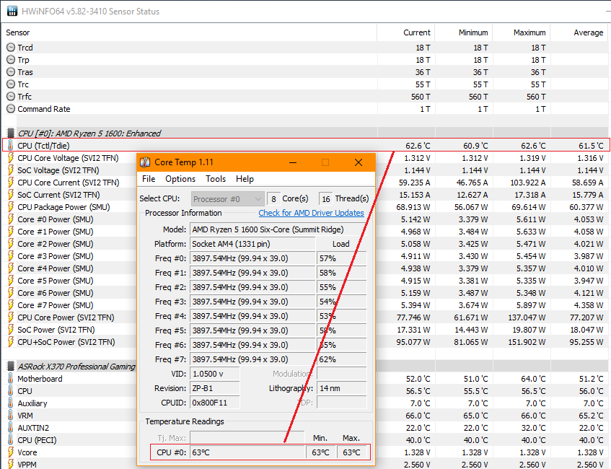The width and height of the screenshot is (611, 469).
Task: Click the lightning icon beside CPU Core Current
Action: (11, 183)
